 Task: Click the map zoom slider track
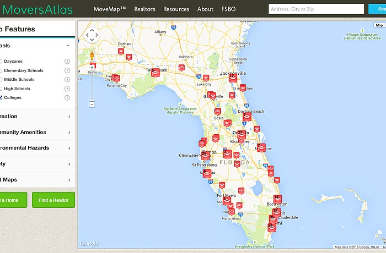pos(92,85)
